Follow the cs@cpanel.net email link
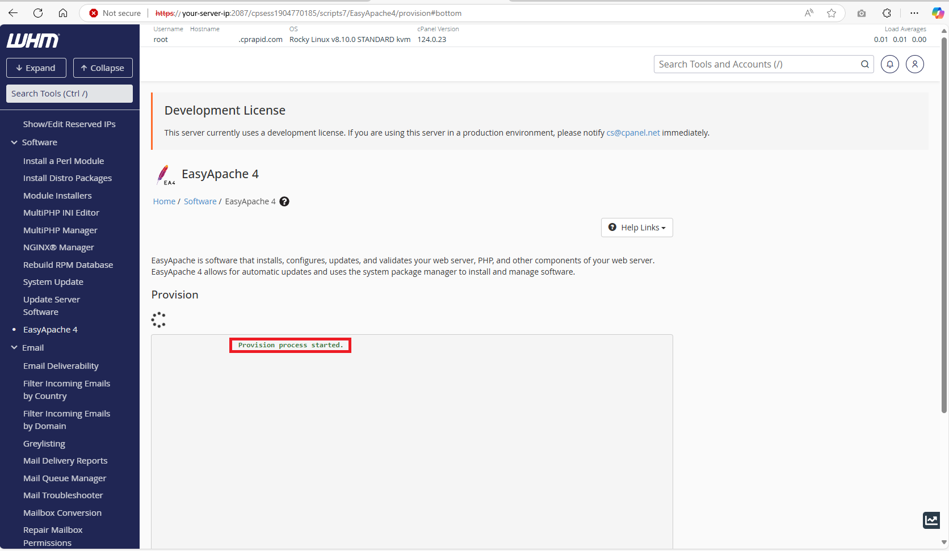 (x=633, y=133)
